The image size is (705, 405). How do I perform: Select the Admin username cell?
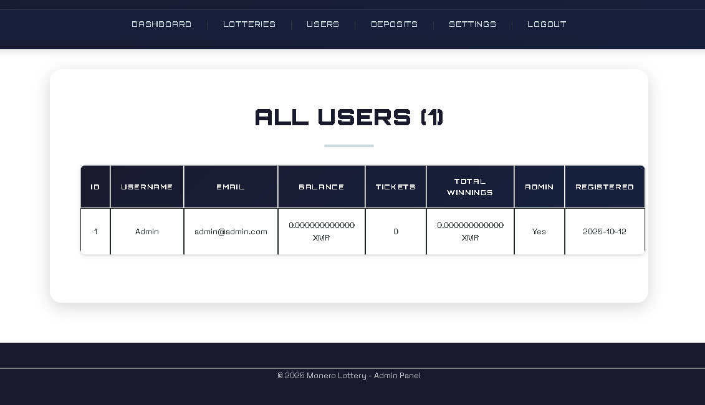coord(147,232)
